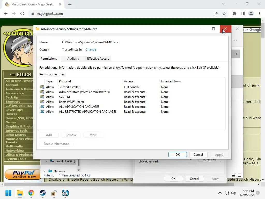Viewport: 265px width, 199px height.
Task: Click the Remove button
Action: click(71, 135)
